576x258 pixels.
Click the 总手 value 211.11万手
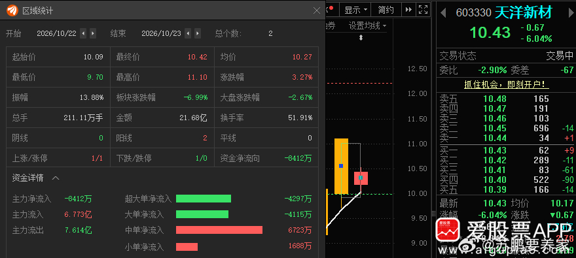[83, 118]
